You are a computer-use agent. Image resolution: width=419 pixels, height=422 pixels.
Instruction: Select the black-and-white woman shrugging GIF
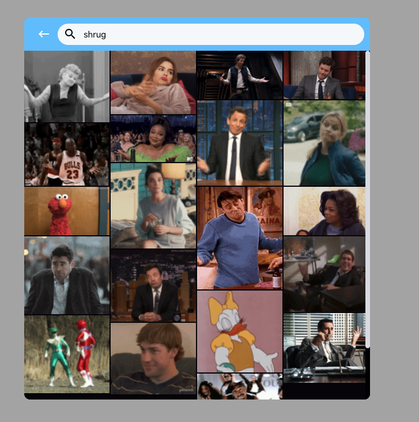pos(67,86)
